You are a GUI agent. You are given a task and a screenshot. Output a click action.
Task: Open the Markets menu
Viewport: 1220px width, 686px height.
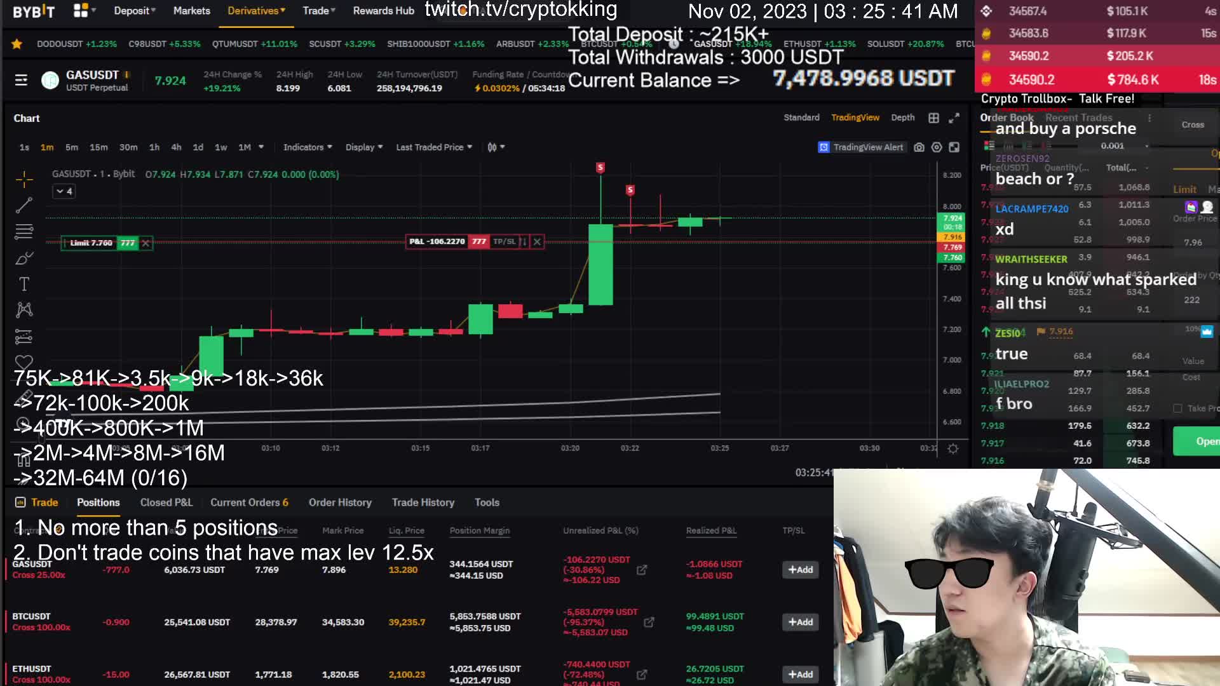point(192,11)
